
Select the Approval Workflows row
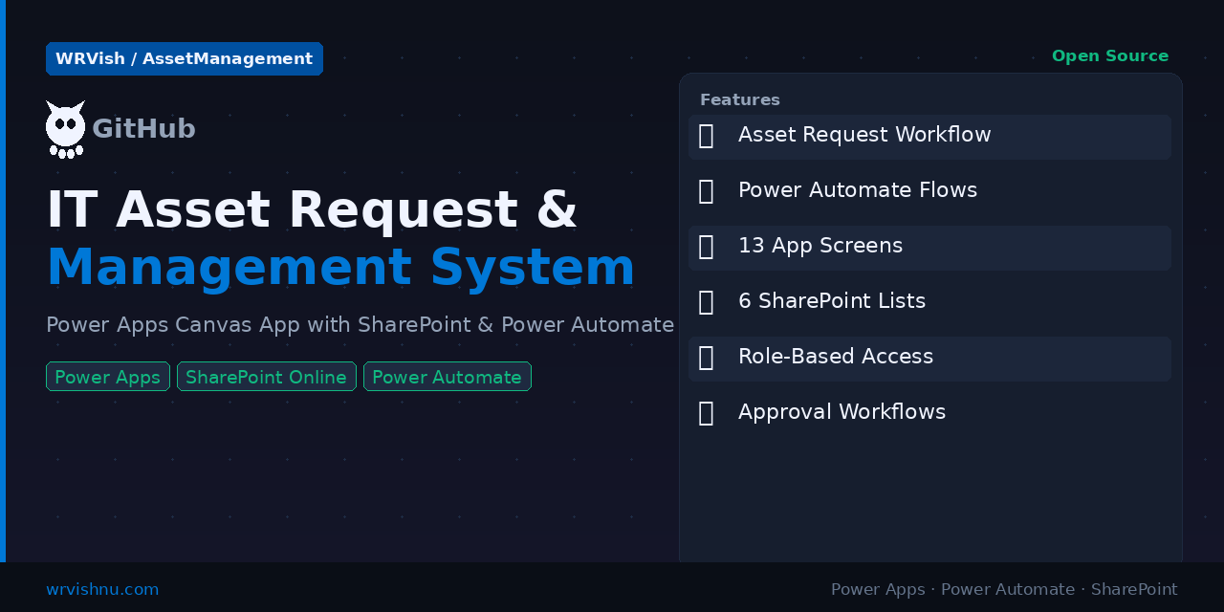click(929, 414)
